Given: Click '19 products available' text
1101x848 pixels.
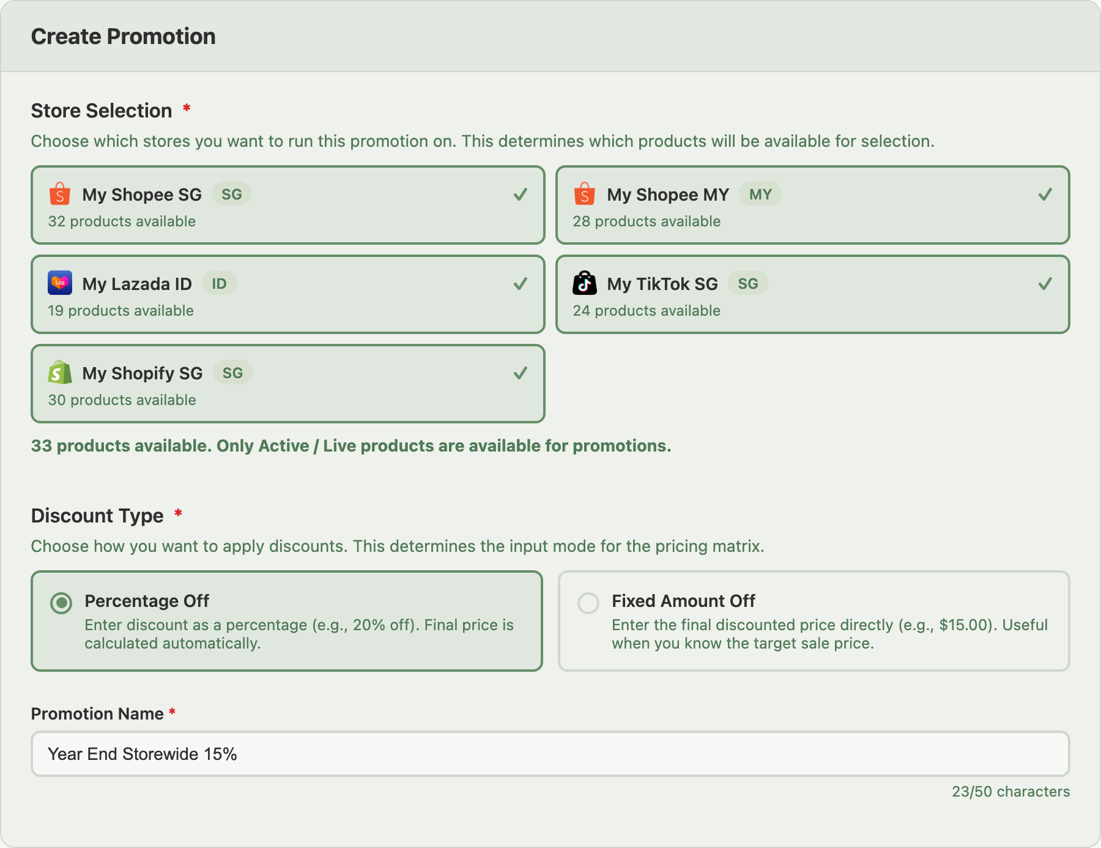Looking at the screenshot, I should click(121, 311).
